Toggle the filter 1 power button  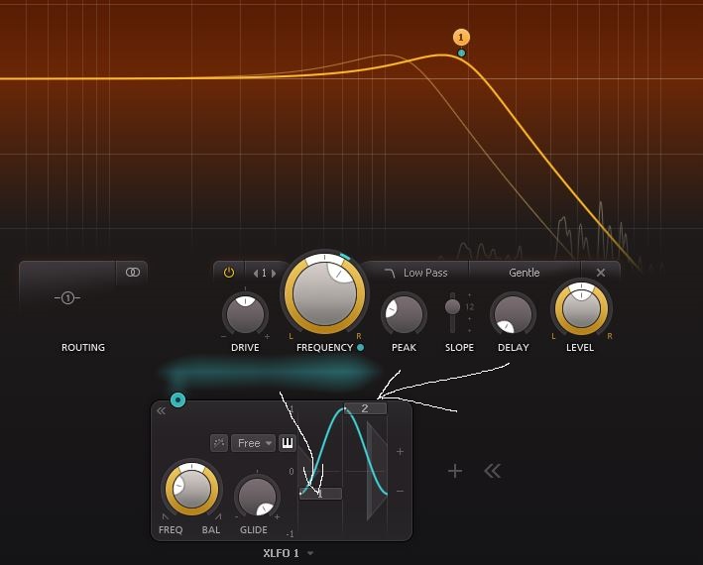(x=229, y=273)
